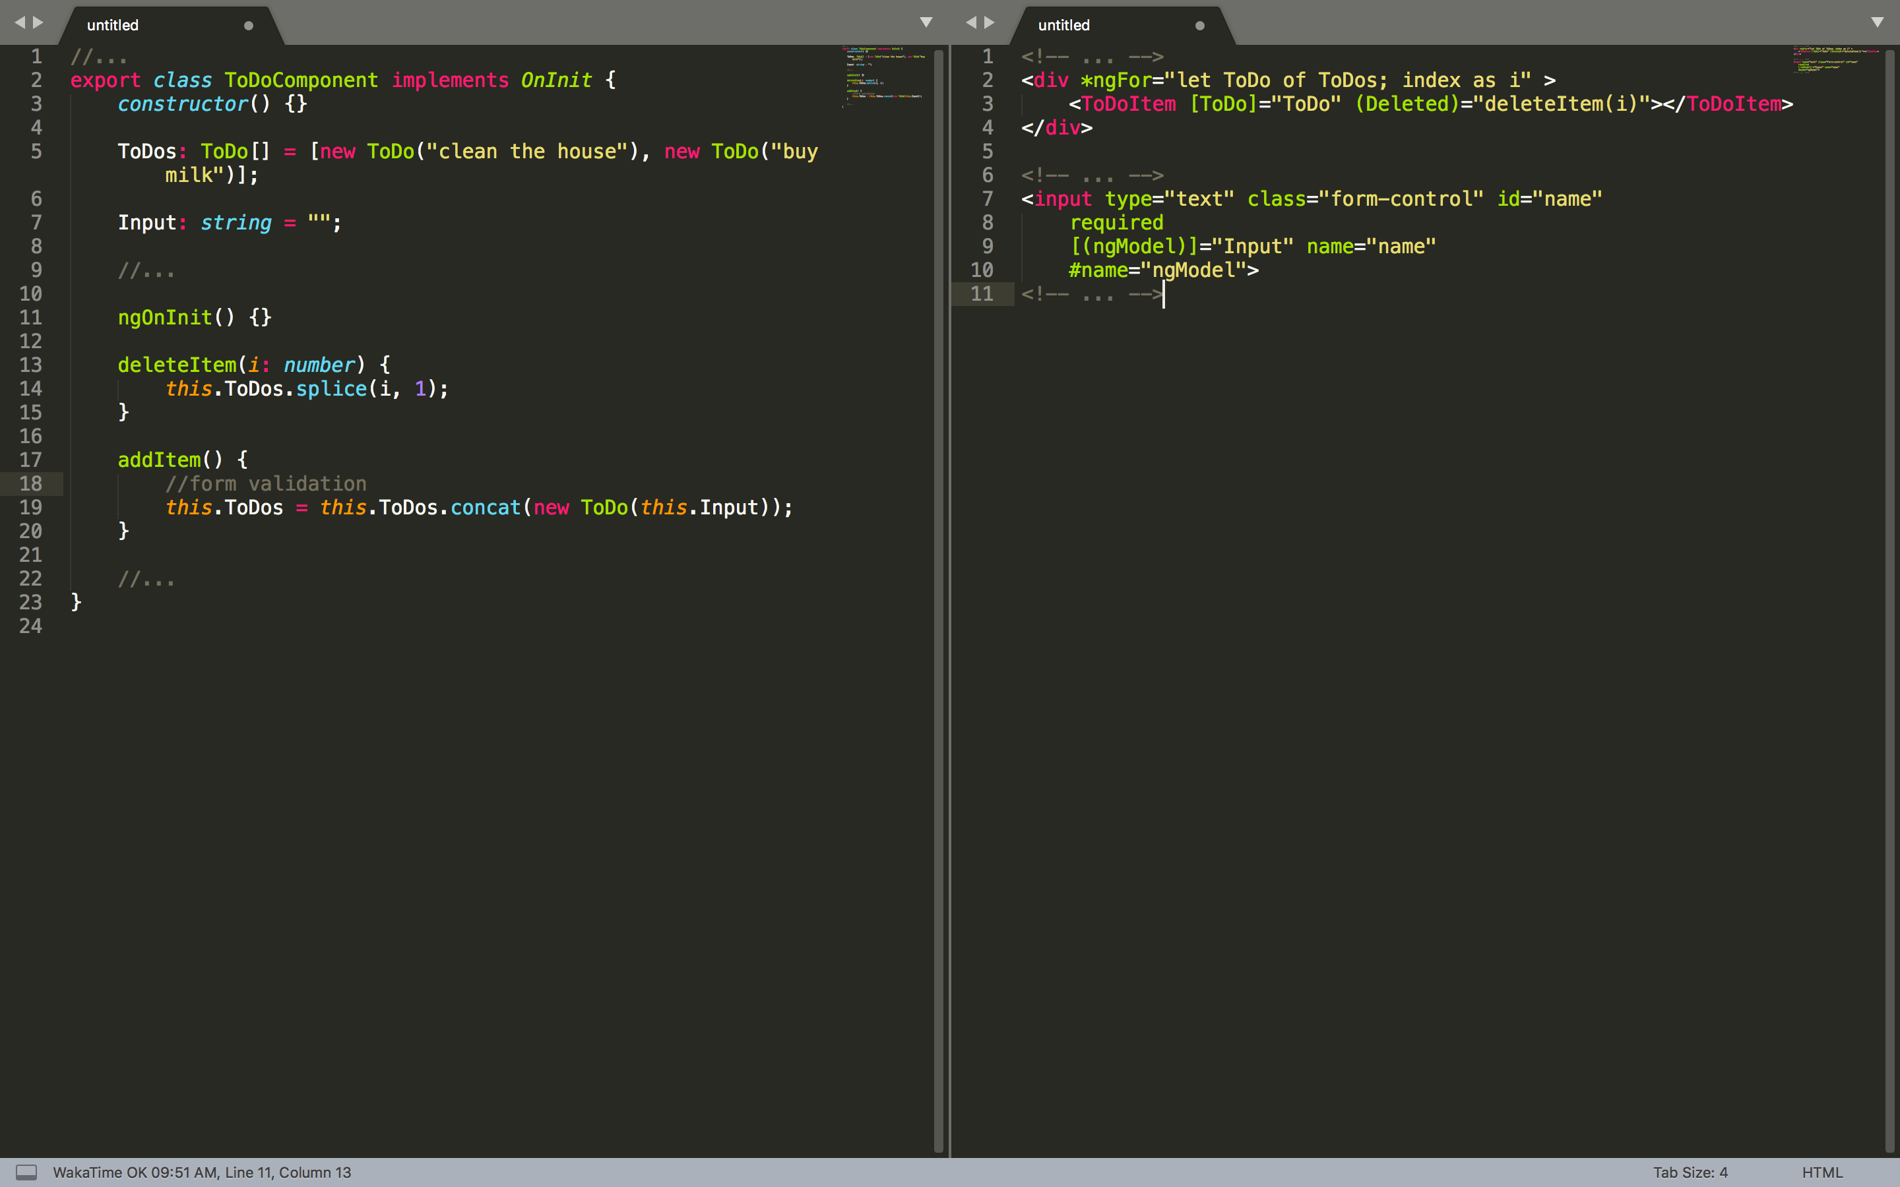Select the left untitled tab

click(113, 25)
